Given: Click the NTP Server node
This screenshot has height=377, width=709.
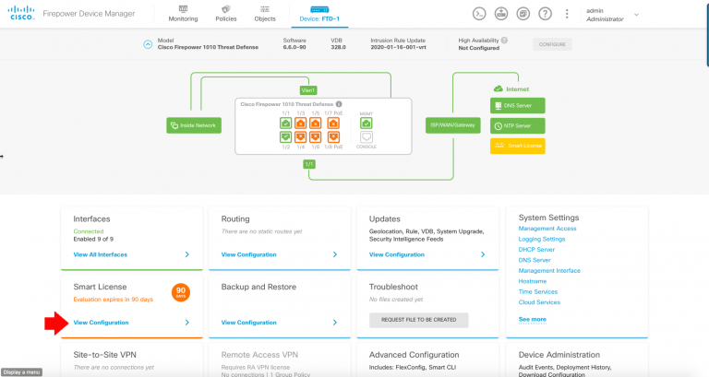Looking at the screenshot, I should tap(518, 126).
